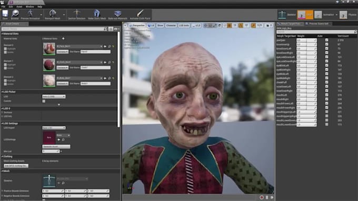Click the camera speed icon in viewport
Viewport: 358px width, 201px height.
(x=268, y=26)
